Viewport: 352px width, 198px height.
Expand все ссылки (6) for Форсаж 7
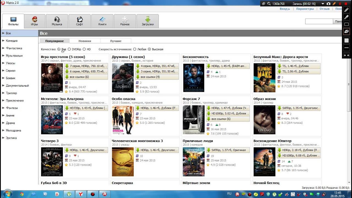coord(228,119)
